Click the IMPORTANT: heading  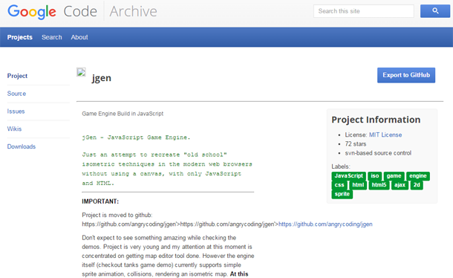pos(100,201)
